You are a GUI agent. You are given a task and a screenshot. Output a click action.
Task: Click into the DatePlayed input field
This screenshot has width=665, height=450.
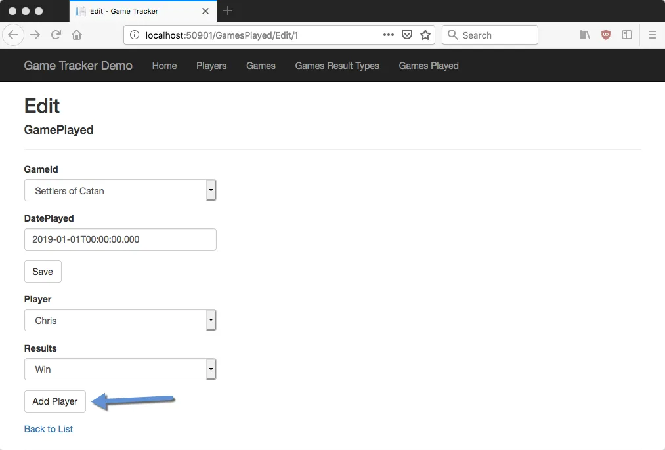120,239
